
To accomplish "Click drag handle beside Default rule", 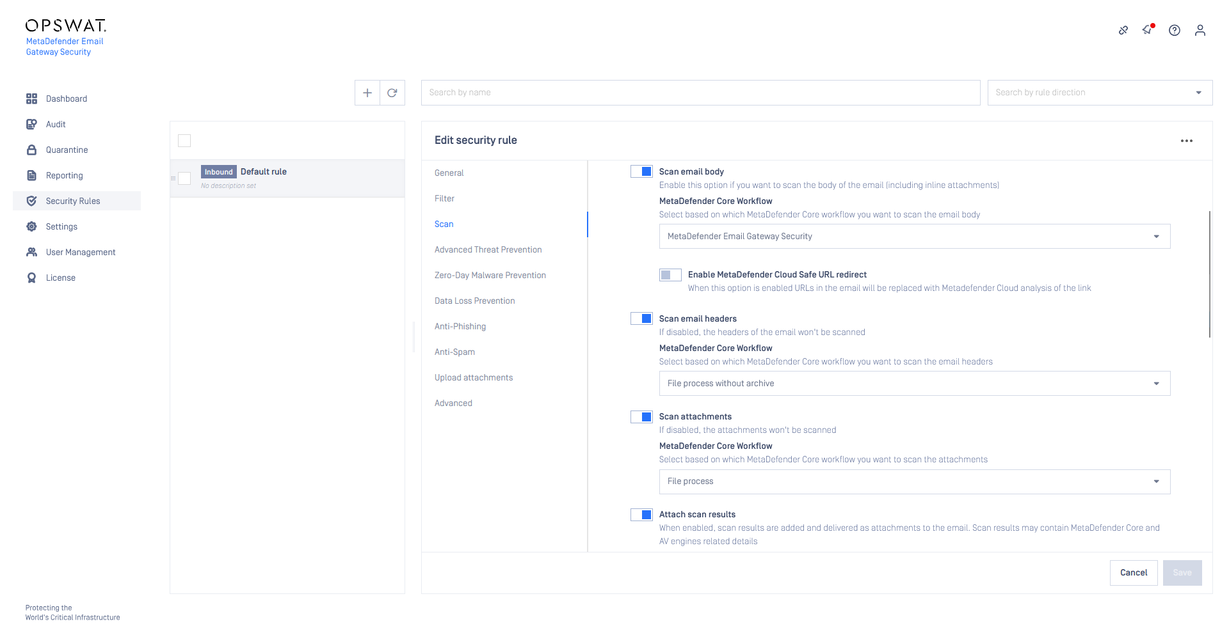I will 173,178.
